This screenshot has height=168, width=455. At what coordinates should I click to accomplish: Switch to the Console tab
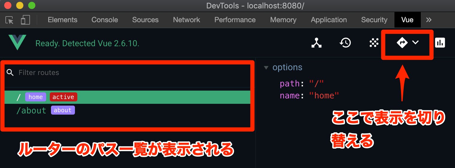(x=105, y=20)
